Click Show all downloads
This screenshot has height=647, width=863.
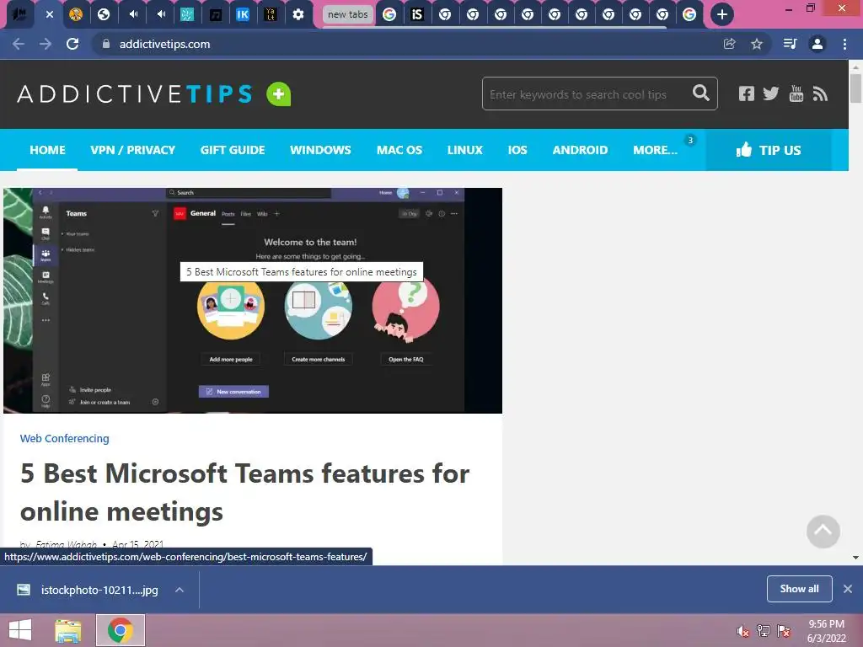point(799,589)
